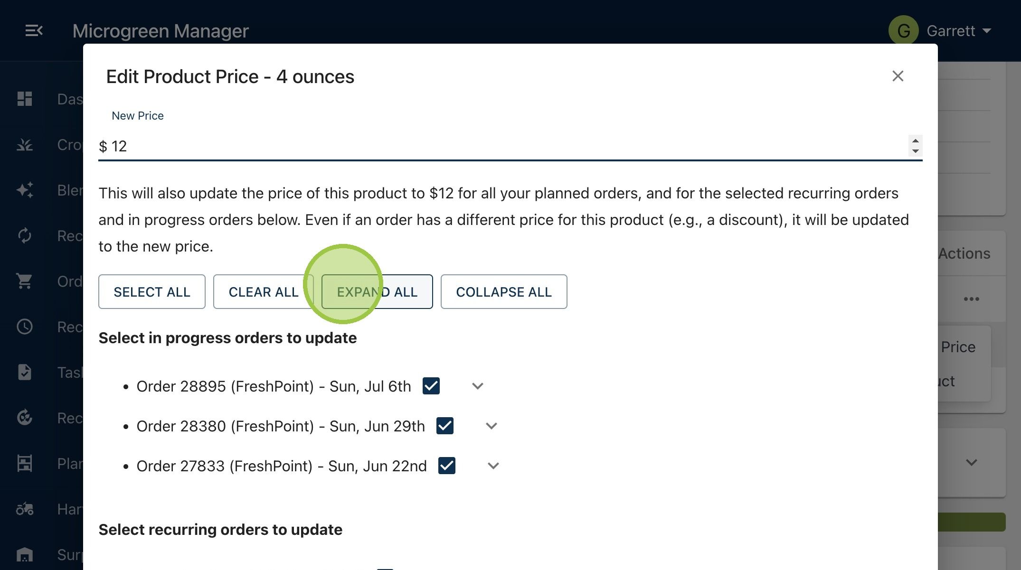The image size is (1021, 570).
Task: Open the Dashboard grid icon in the sidebar
Action: (25, 99)
